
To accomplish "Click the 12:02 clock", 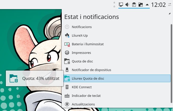I will click(x=158, y=5).
